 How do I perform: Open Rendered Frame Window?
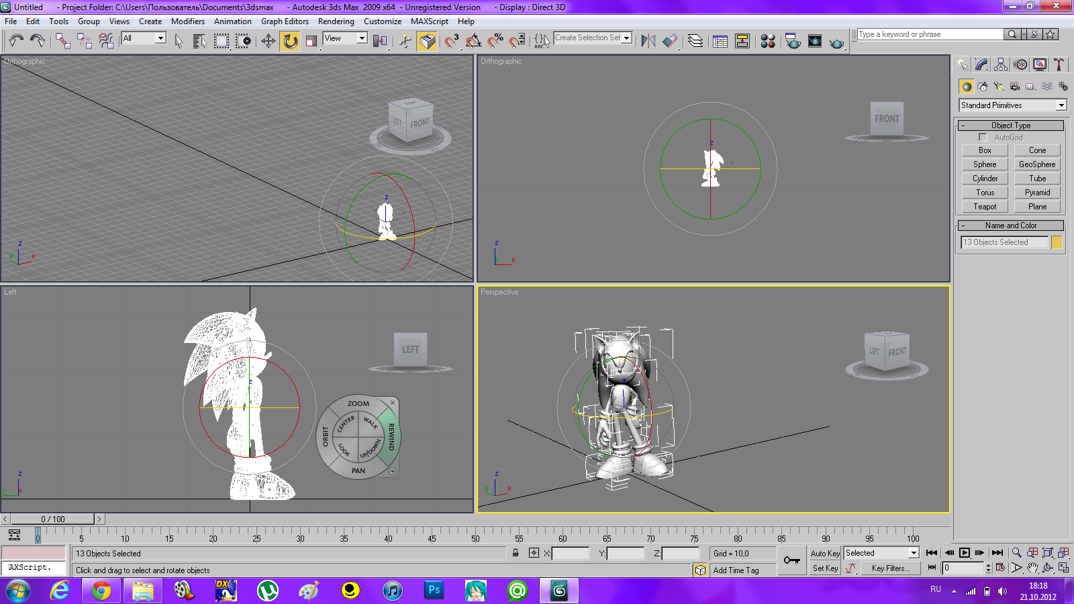click(815, 41)
